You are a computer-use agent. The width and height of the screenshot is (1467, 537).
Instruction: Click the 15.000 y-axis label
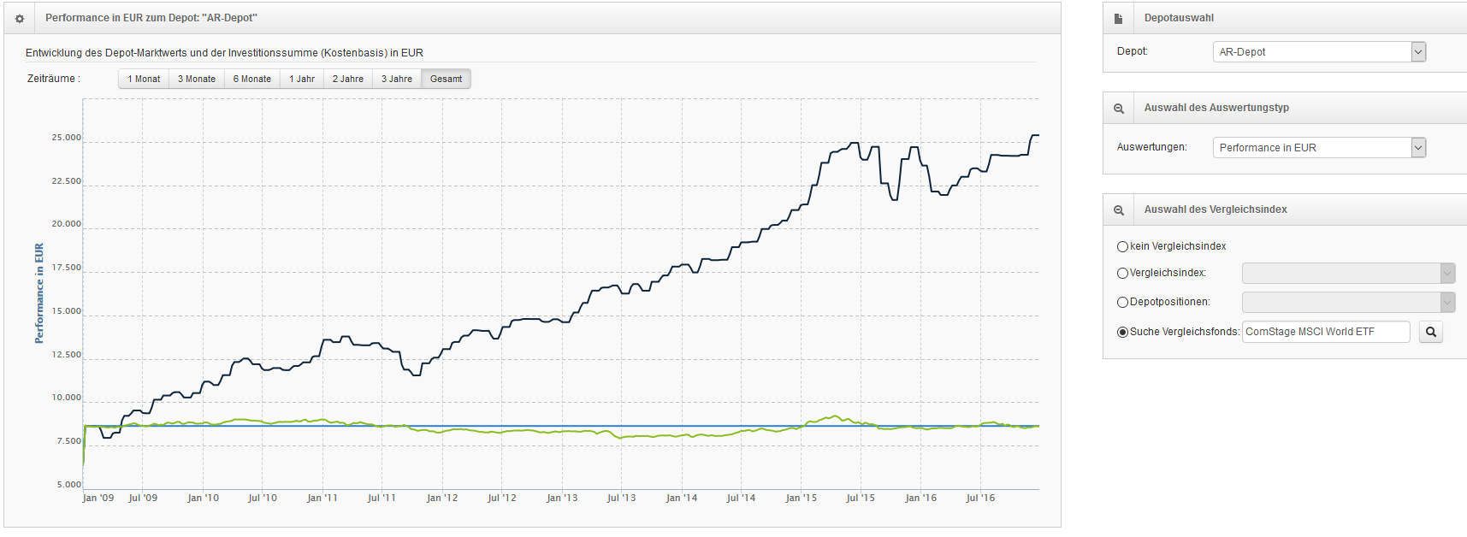(67, 311)
